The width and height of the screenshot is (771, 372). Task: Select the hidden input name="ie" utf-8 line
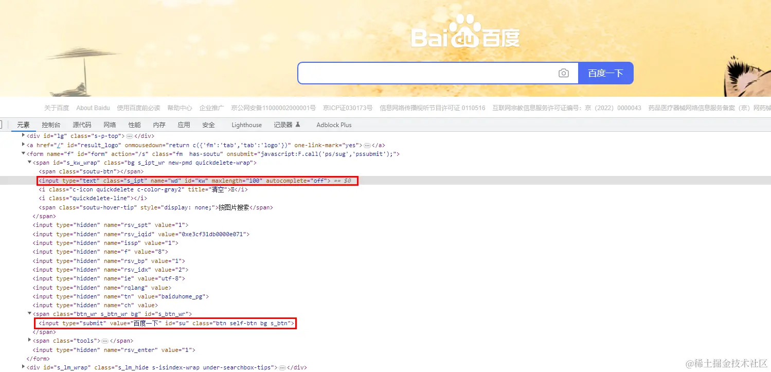tap(109, 278)
